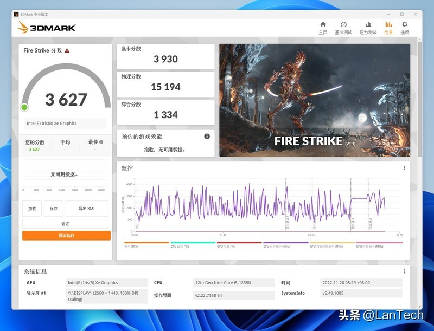Viewport: 434px width, 331px height.
Task: Open the 系统信息 panel three-dot menu
Action: coord(404,271)
